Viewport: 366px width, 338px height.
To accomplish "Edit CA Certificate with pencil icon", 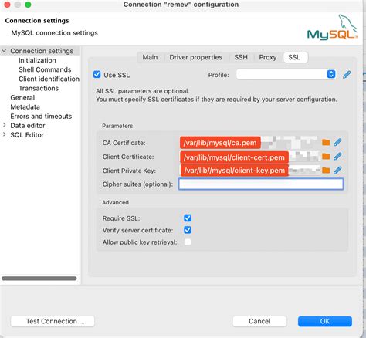I will click(x=337, y=142).
